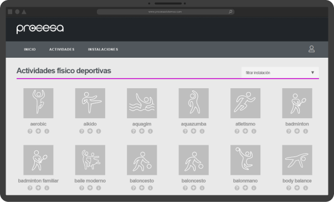Click the question mark icon under balonmano
The image size is (334, 202).
[237, 188]
